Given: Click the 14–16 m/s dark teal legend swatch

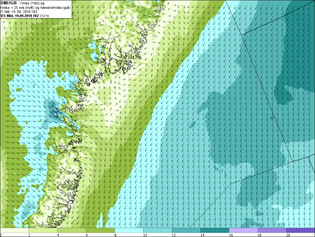Looking at the screenshot, I should tap(215, 230).
